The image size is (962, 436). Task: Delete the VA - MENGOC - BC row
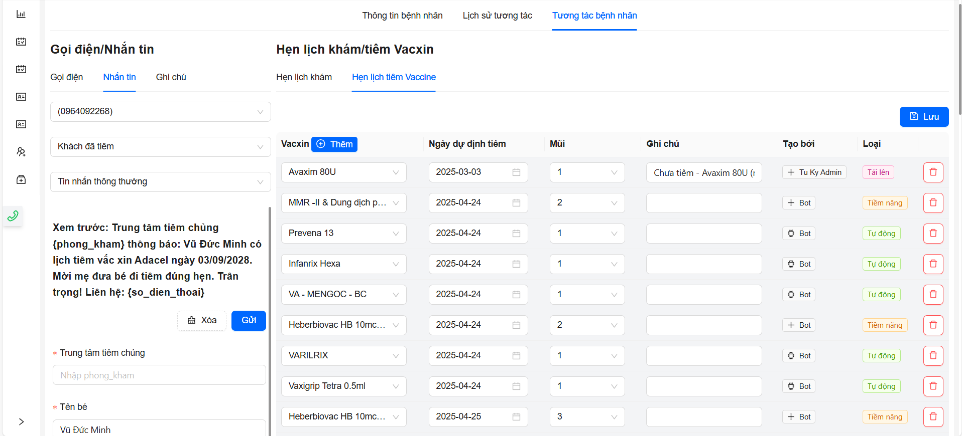[933, 295]
